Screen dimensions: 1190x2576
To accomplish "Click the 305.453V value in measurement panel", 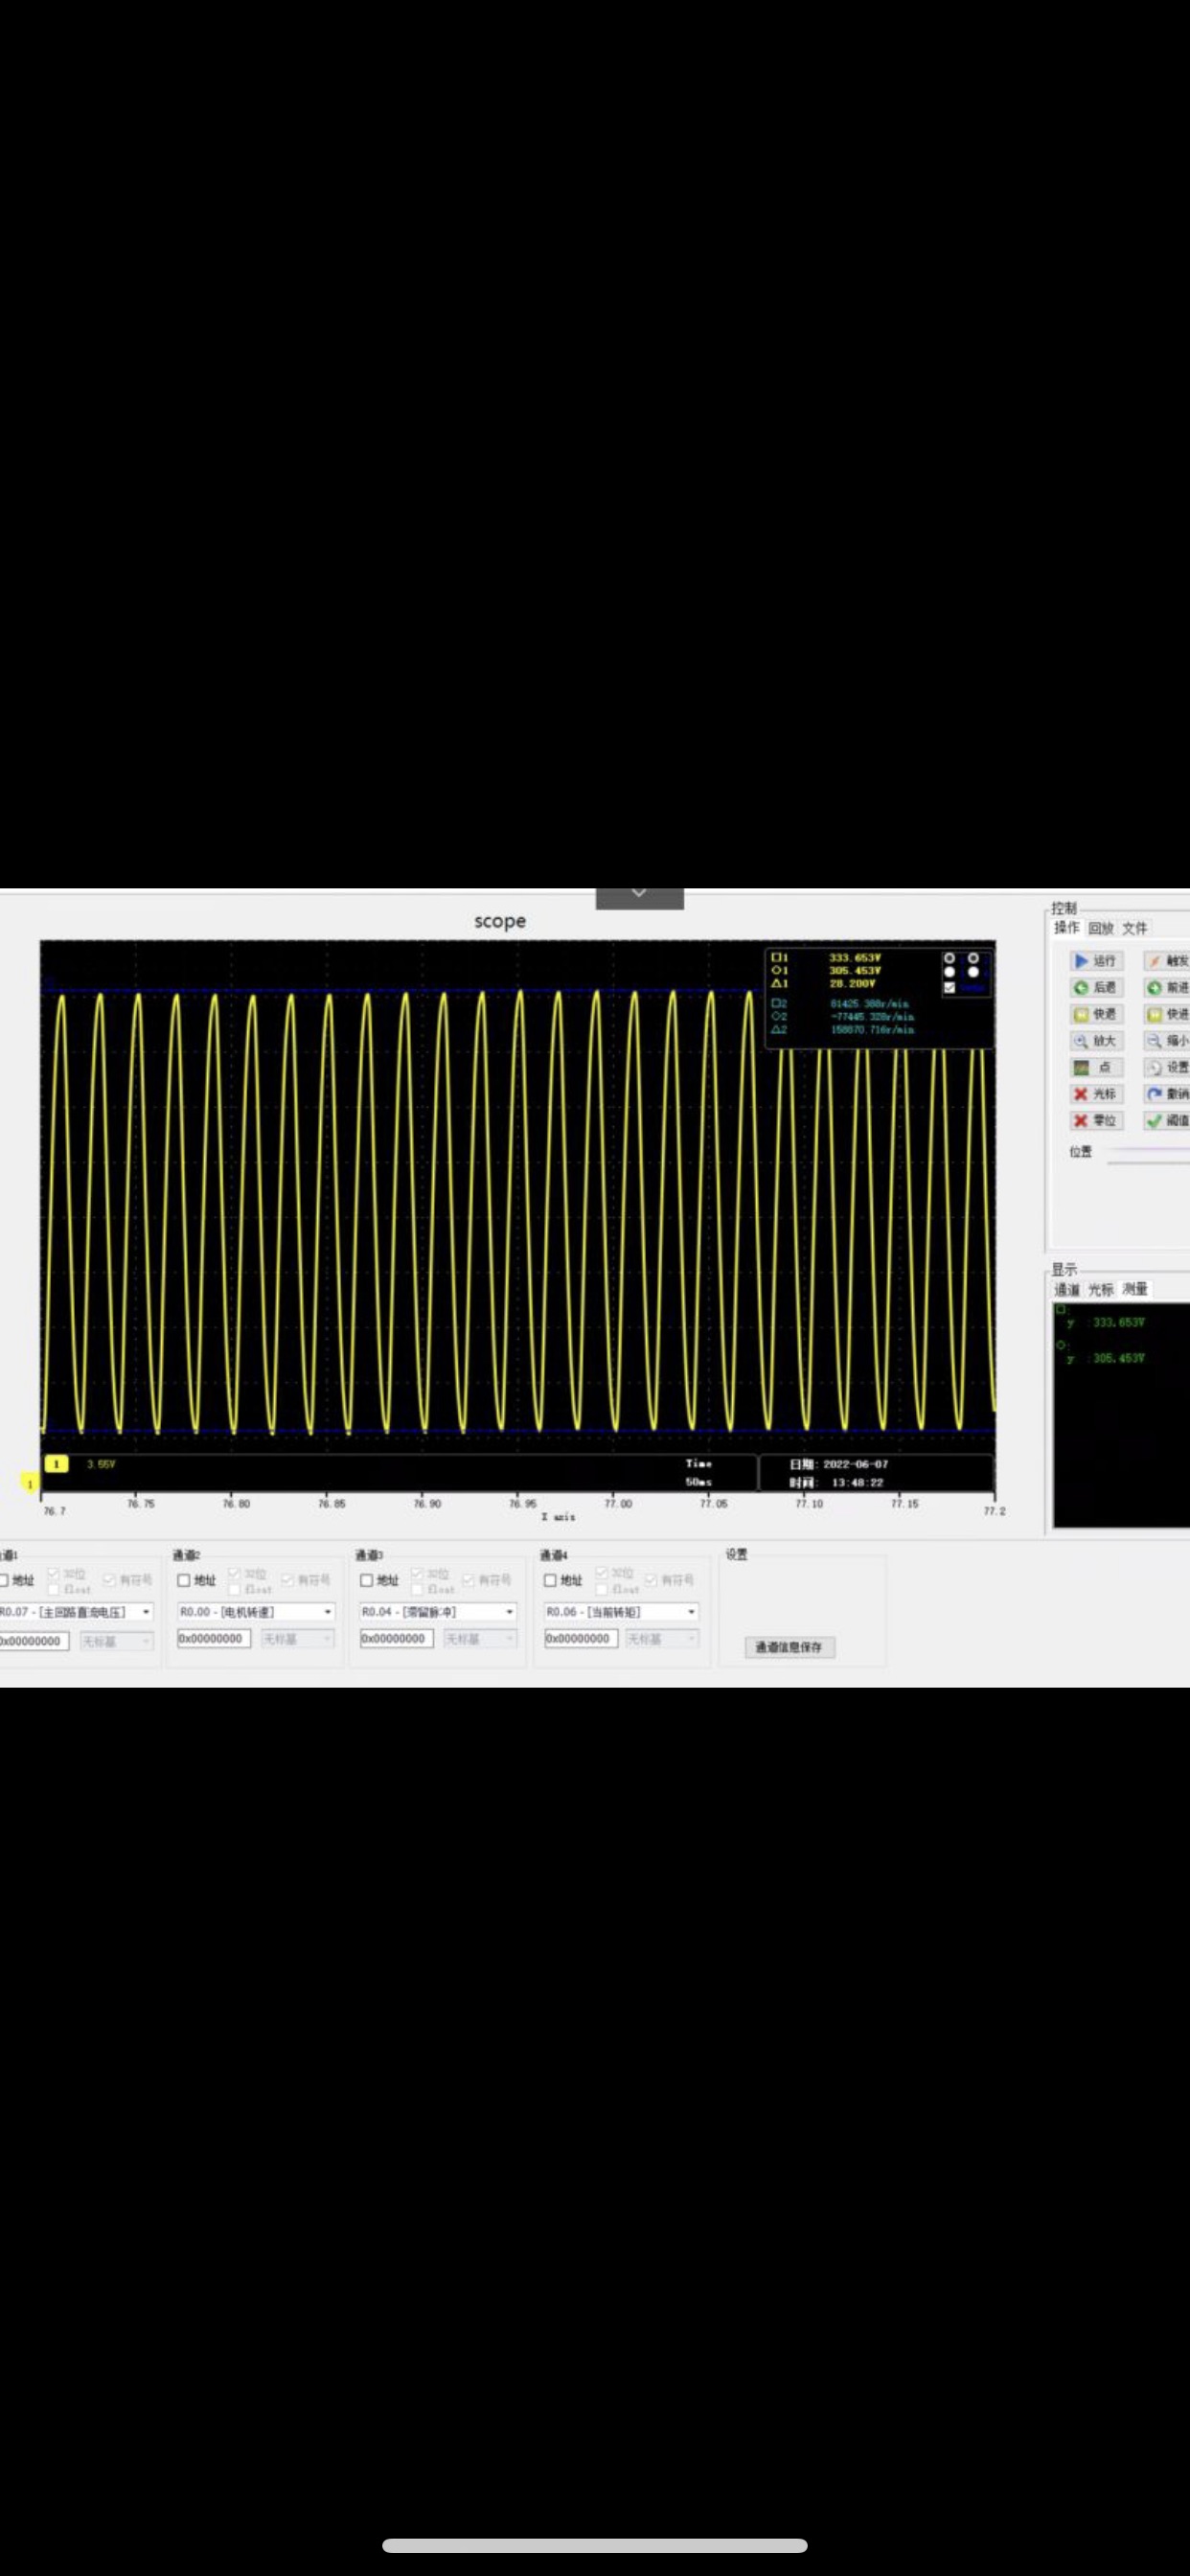I will click(1118, 1359).
